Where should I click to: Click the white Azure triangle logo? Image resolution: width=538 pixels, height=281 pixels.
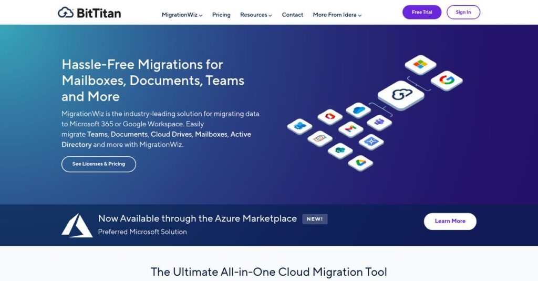tap(77, 225)
